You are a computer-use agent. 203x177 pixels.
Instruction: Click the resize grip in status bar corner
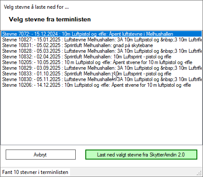199,174
